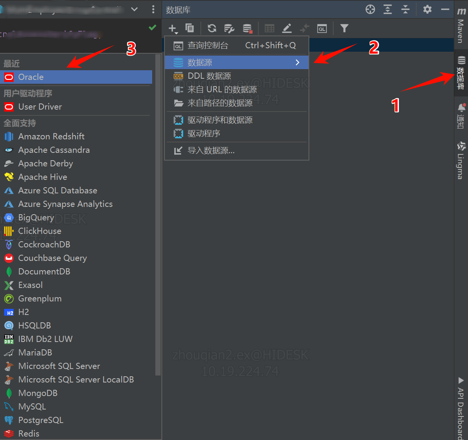Open data source properties icon
The height and width of the screenshot is (440, 468).
point(229,28)
